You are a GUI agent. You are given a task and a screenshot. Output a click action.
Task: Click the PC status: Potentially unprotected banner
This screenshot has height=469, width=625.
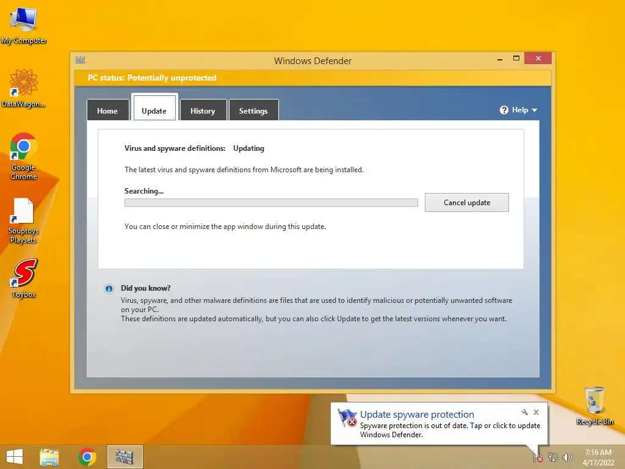312,78
